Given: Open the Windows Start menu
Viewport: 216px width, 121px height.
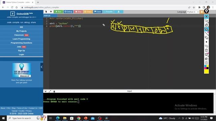Looking at the screenshot, I should tap(3, 118).
